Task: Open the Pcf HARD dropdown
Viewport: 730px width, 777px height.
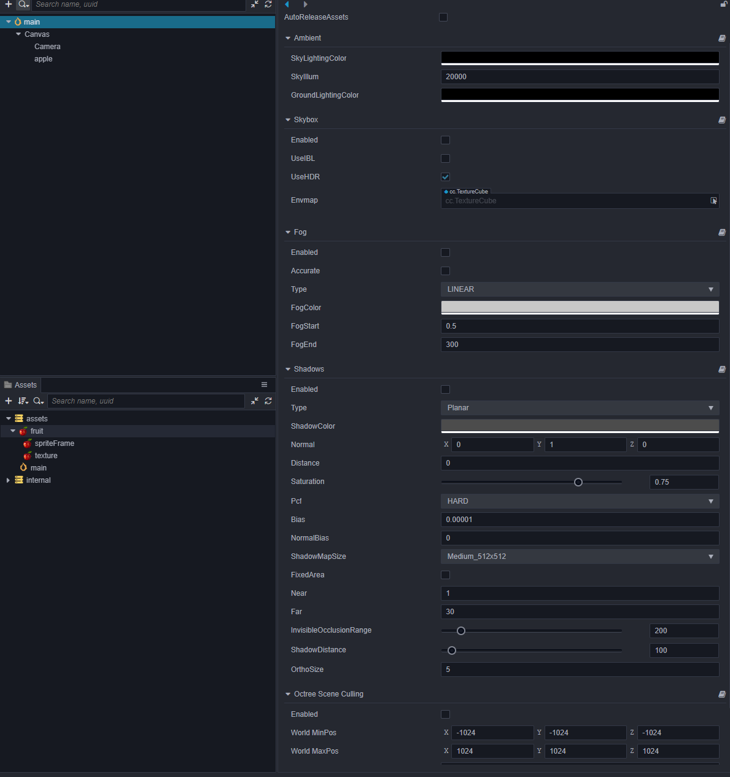Action: [580, 501]
